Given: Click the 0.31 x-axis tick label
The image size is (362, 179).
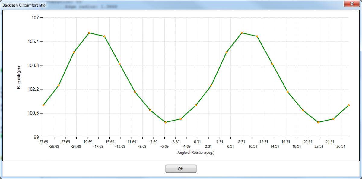Looking at the screenshot, I should click(x=197, y=142).
